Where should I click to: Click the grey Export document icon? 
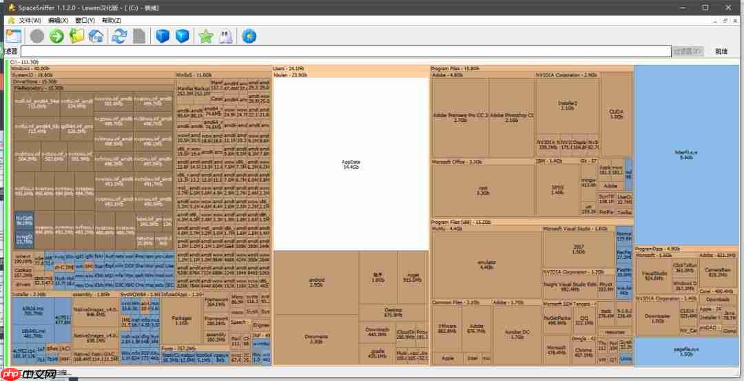tap(139, 37)
